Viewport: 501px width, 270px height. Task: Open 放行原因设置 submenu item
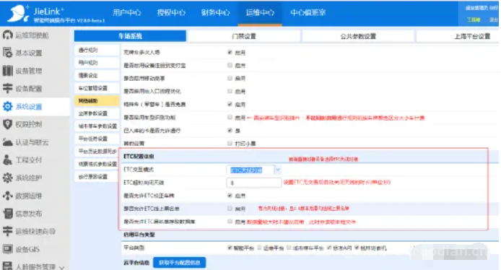[x=97, y=176]
